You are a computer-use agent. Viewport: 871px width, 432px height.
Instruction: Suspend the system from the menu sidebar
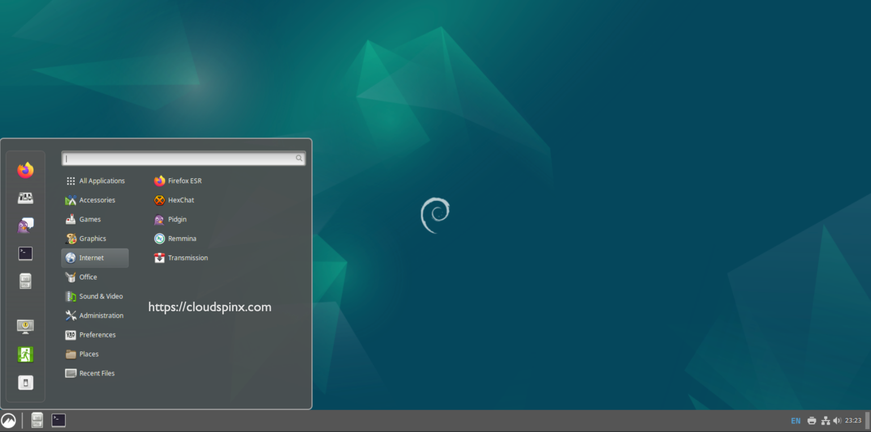(x=25, y=382)
